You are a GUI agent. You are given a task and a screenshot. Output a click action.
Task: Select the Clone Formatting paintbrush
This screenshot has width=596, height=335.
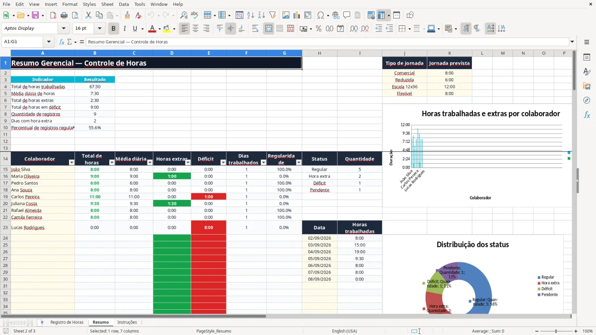pos(127,15)
